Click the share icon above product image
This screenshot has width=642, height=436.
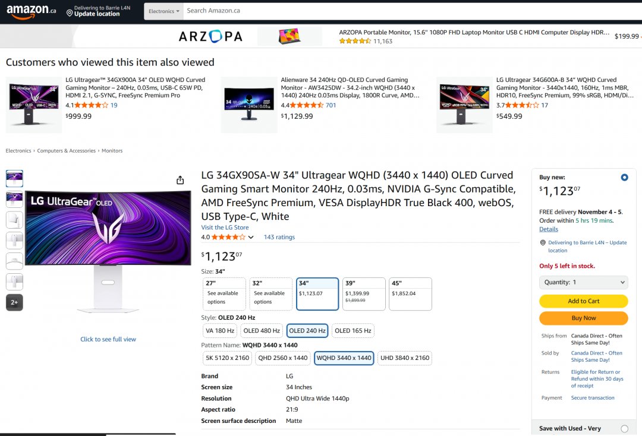point(180,181)
